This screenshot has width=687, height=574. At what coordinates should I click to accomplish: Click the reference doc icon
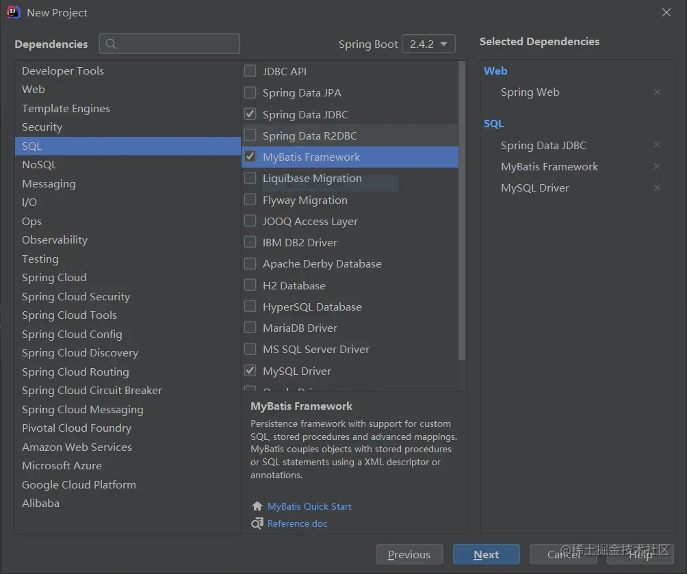(257, 523)
